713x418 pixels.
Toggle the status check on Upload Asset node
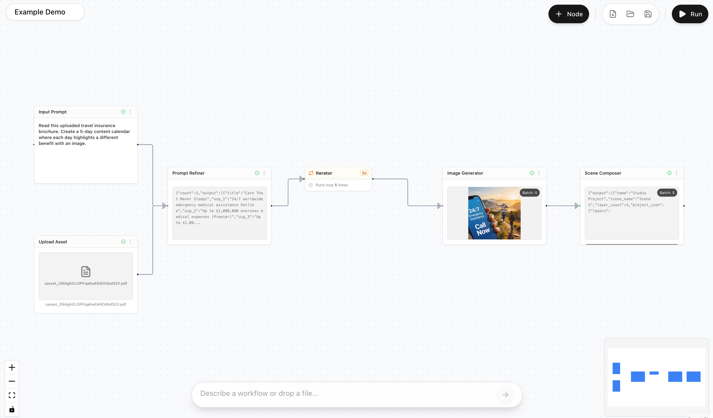[123, 241]
